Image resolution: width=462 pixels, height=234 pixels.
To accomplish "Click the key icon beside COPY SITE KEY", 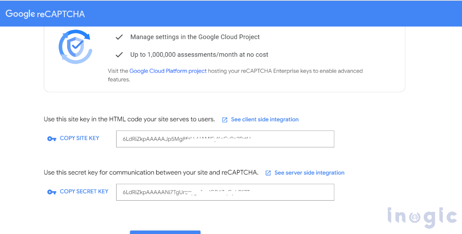I will coord(52,139).
